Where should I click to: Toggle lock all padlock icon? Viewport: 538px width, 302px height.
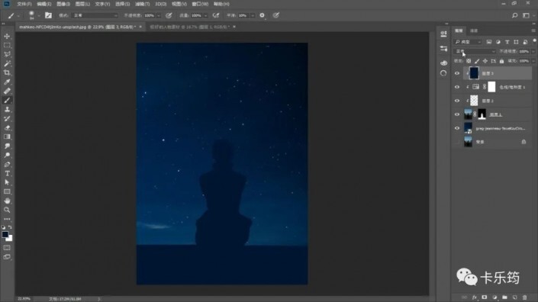[x=501, y=61]
